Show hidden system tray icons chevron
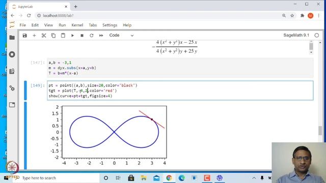Image resolution: width=326 pixels, height=183 pixels. (254, 178)
